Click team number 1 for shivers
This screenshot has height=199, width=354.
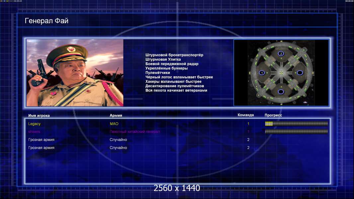(248, 132)
